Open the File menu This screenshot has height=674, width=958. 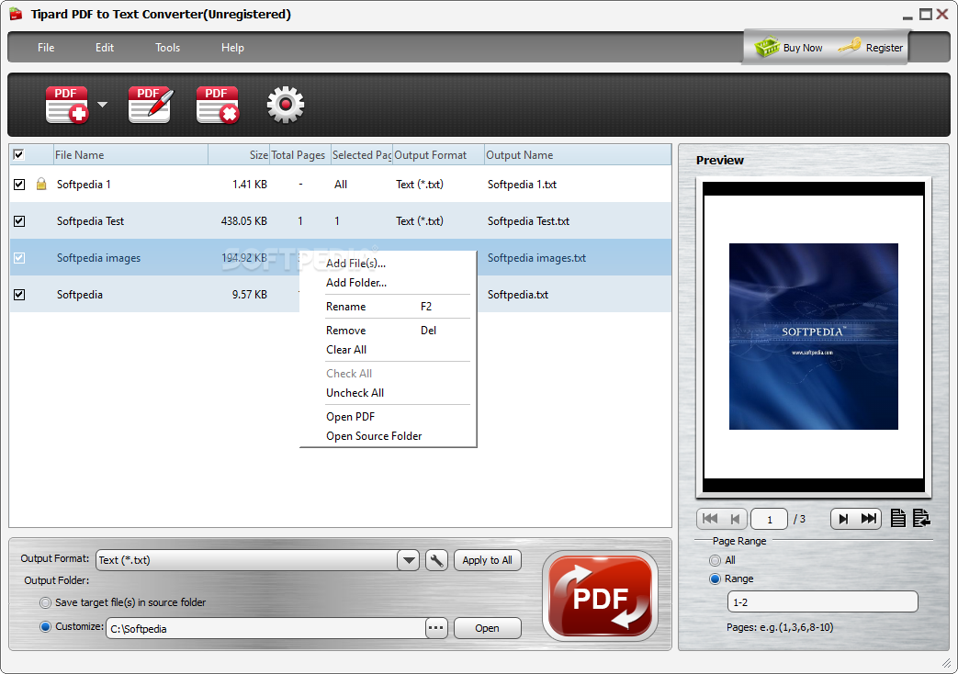click(46, 47)
